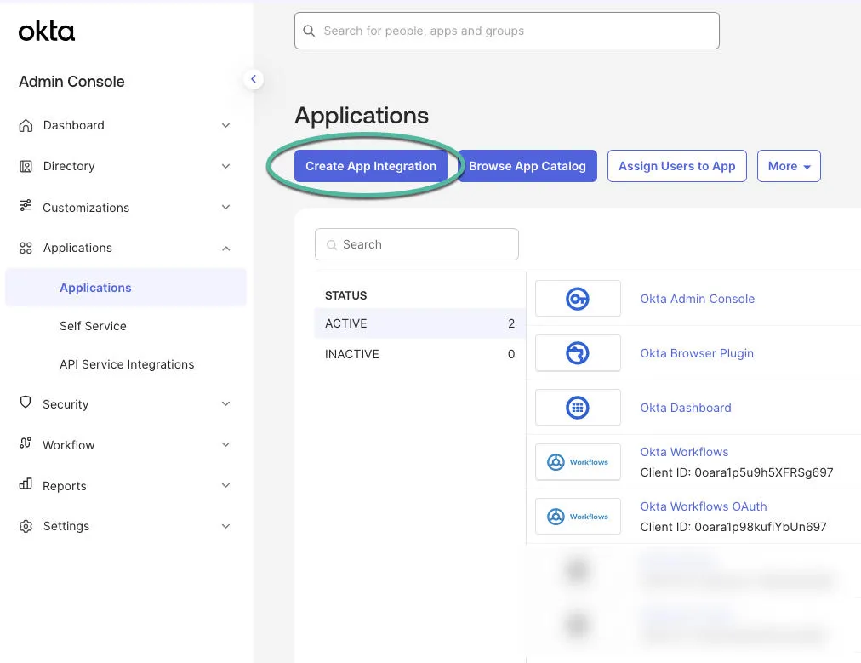This screenshot has width=861, height=663.
Task: Expand the Dashboard menu chevron
Action: (x=225, y=125)
